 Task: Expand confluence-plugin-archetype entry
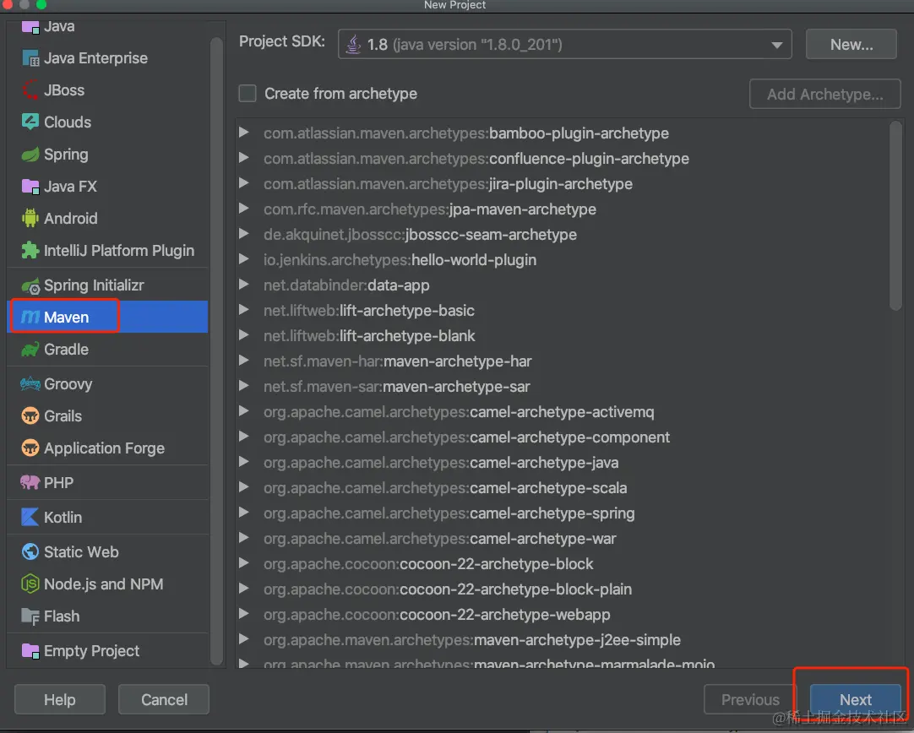[x=244, y=158]
